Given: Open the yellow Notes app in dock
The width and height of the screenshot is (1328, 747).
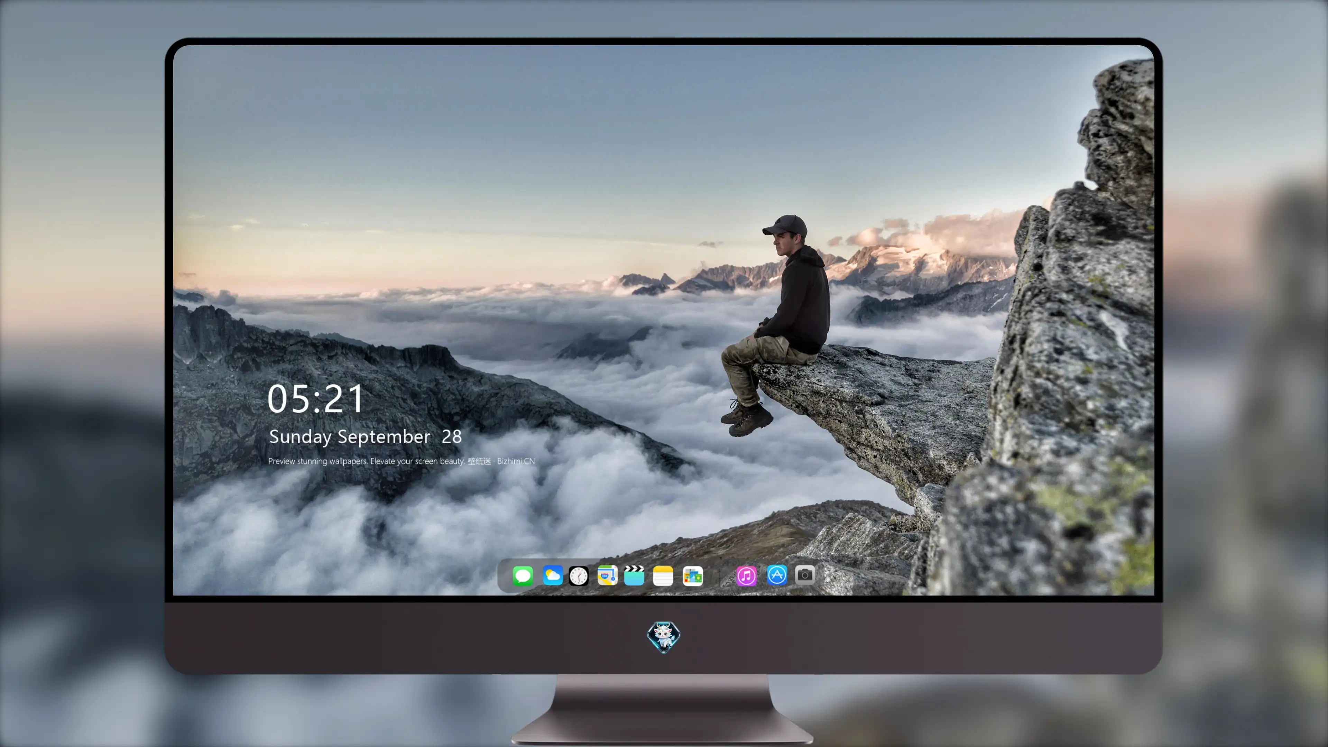Looking at the screenshot, I should [x=663, y=575].
